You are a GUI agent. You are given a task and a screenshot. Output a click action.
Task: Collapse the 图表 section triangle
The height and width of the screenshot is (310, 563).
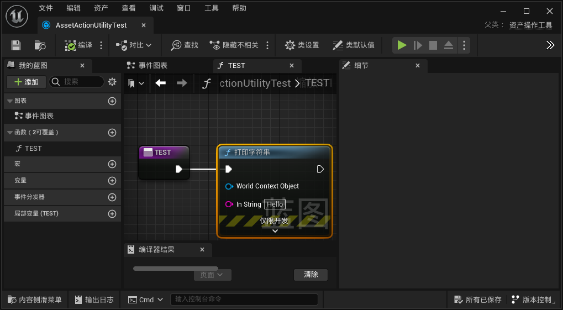tap(10, 101)
